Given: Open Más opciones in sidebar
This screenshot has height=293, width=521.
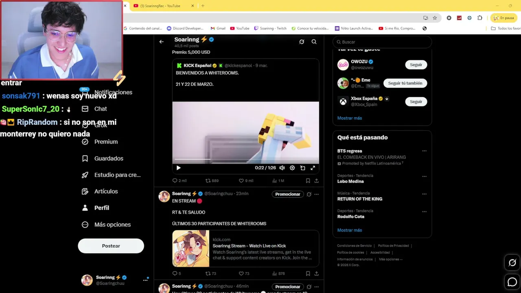Looking at the screenshot, I should (106, 225).
